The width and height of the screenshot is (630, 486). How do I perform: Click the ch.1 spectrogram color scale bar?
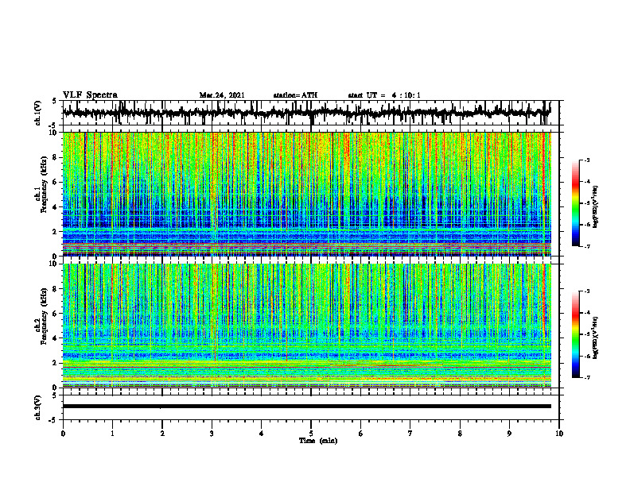[x=576, y=203]
